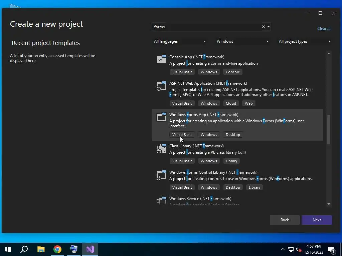The image size is (342, 256).
Task: Click the Back button
Action: [285, 220]
